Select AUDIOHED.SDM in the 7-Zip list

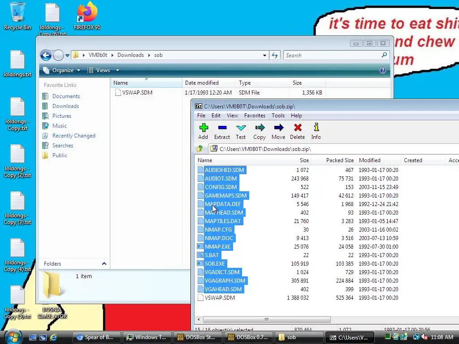224,170
